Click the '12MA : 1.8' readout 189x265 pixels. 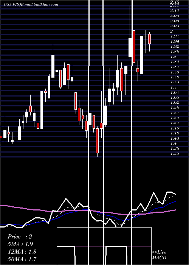tap(22, 252)
